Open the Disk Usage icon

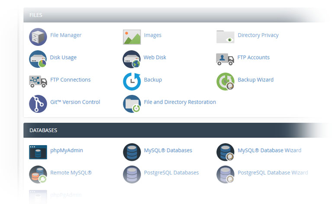pyautogui.click(x=38, y=59)
